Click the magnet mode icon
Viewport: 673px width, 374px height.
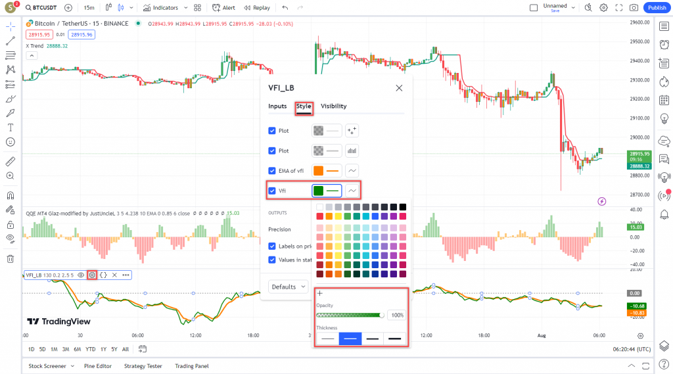pos(10,195)
